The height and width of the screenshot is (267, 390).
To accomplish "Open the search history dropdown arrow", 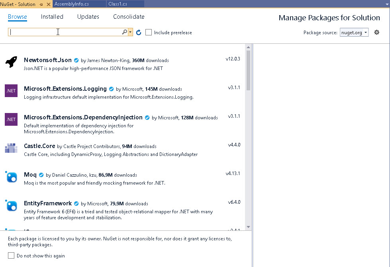I will [130, 32].
